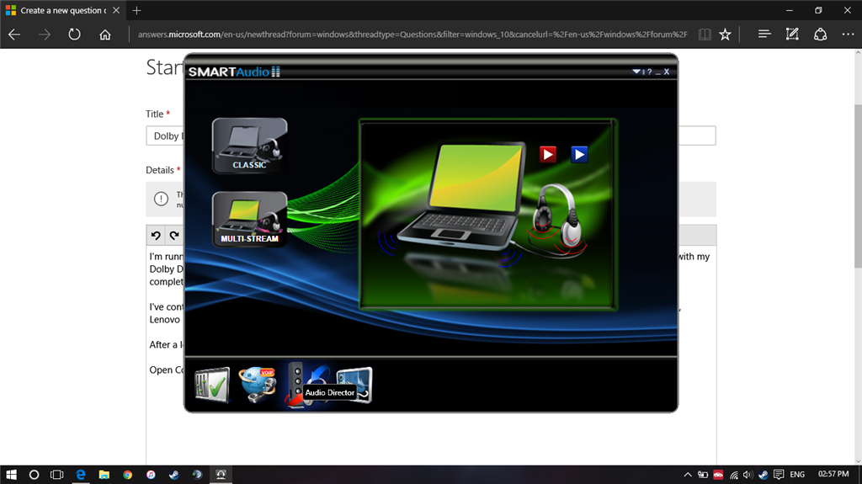Make a web note in Edge

tap(792, 35)
